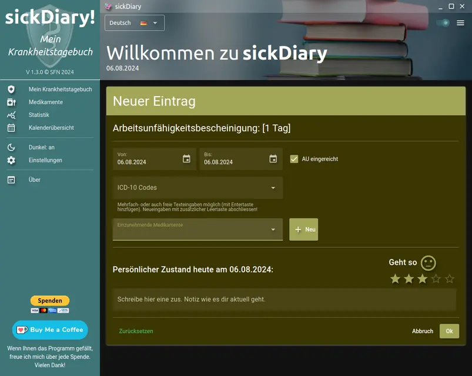Open the hamburger menu icon

point(460,23)
